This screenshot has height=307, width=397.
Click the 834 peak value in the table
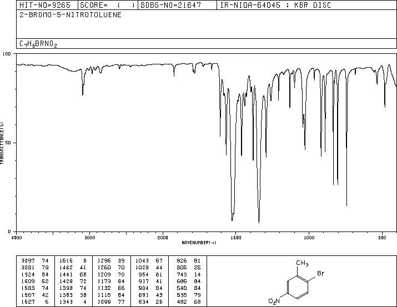[x=144, y=301]
